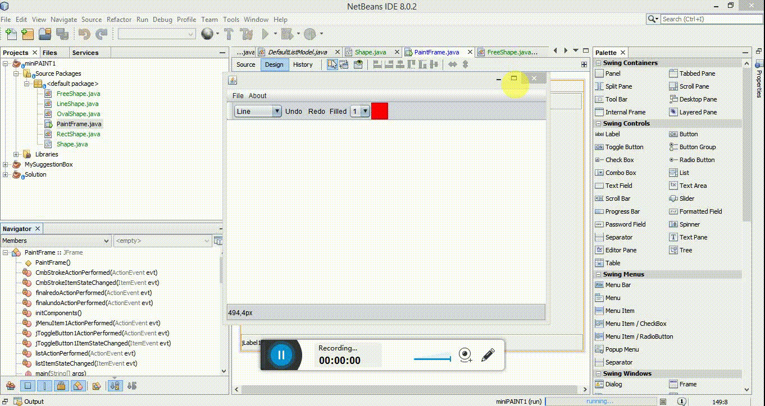Click the New File toolbar icon
This screenshot has width=765, height=406.
click(x=11, y=34)
